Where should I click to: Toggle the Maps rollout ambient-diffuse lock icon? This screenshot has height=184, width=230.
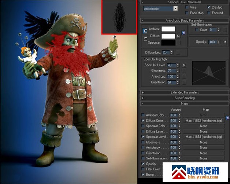pyautogui.click(x=227, y=118)
